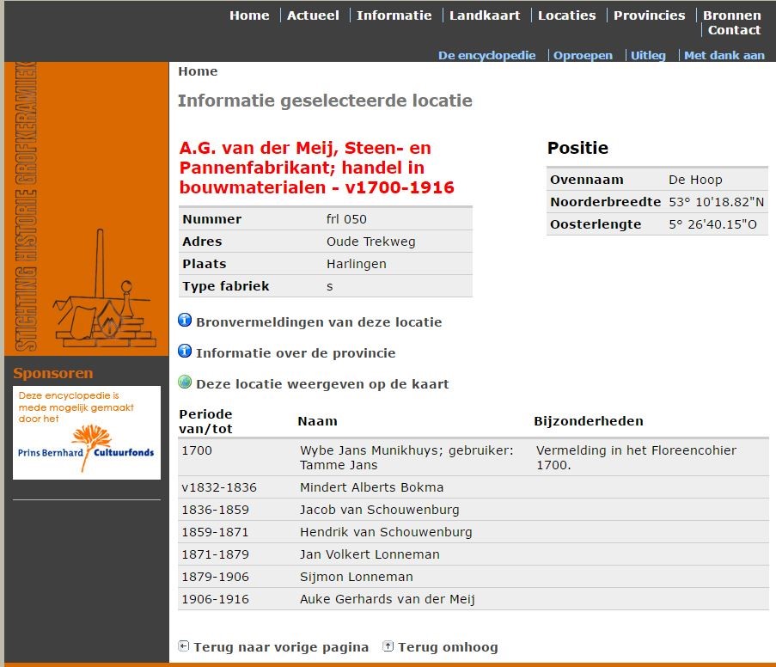
Task: Click the globe icon for map display
Action: coord(185,382)
